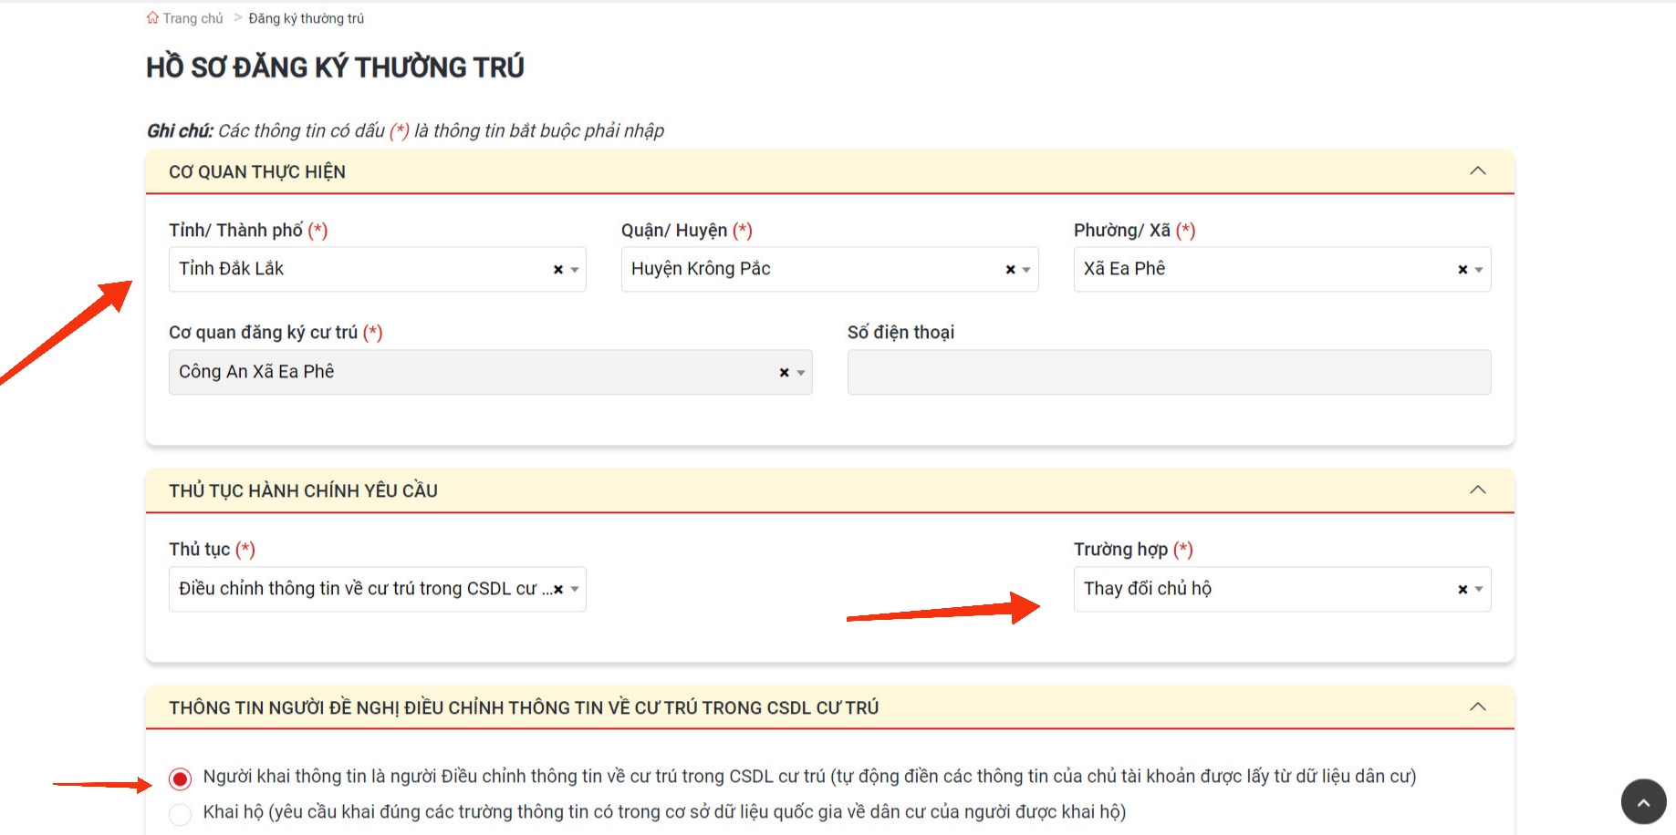Open the Trường hợp dropdown

1268,590
